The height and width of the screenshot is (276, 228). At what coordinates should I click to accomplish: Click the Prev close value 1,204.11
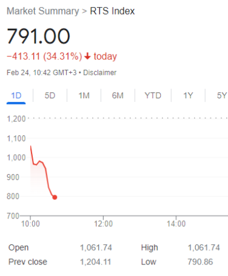96,262
